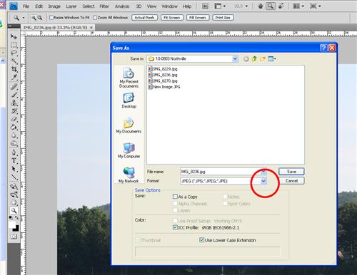Go up one folder level in Save As

point(254,59)
